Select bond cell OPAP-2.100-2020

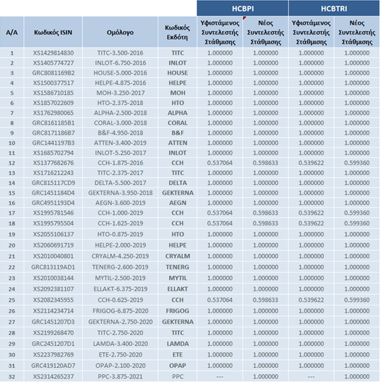point(120,366)
